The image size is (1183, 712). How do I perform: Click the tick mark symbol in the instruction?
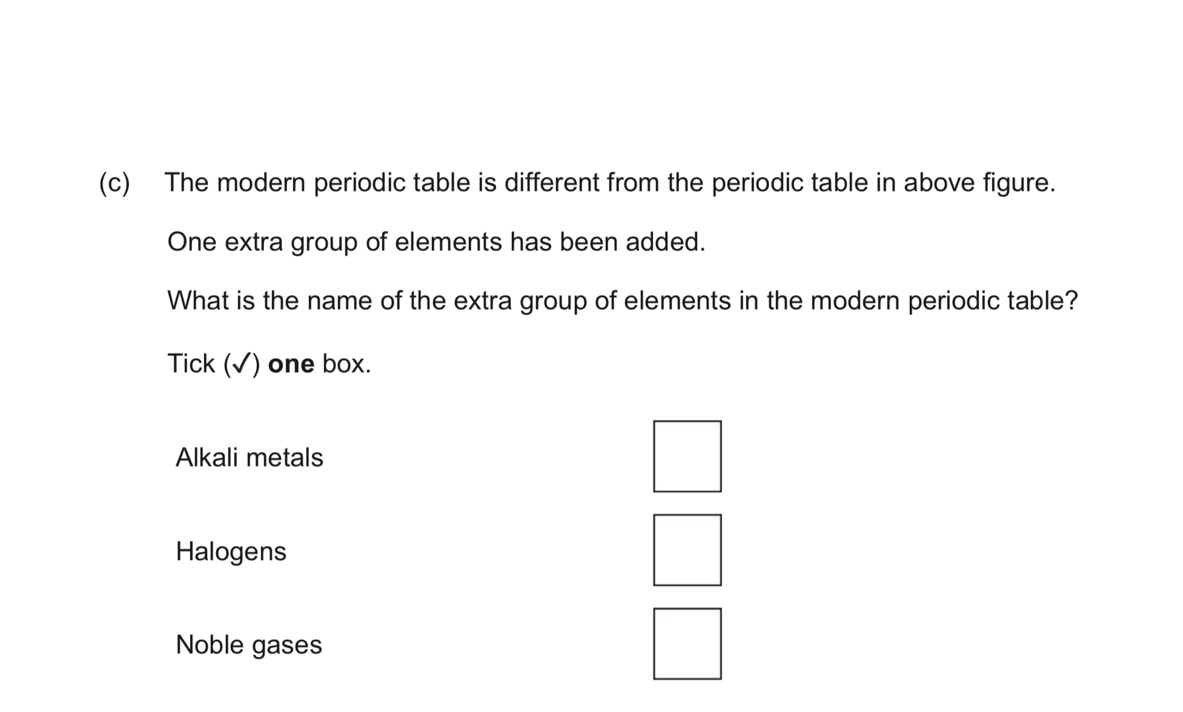click(x=242, y=364)
